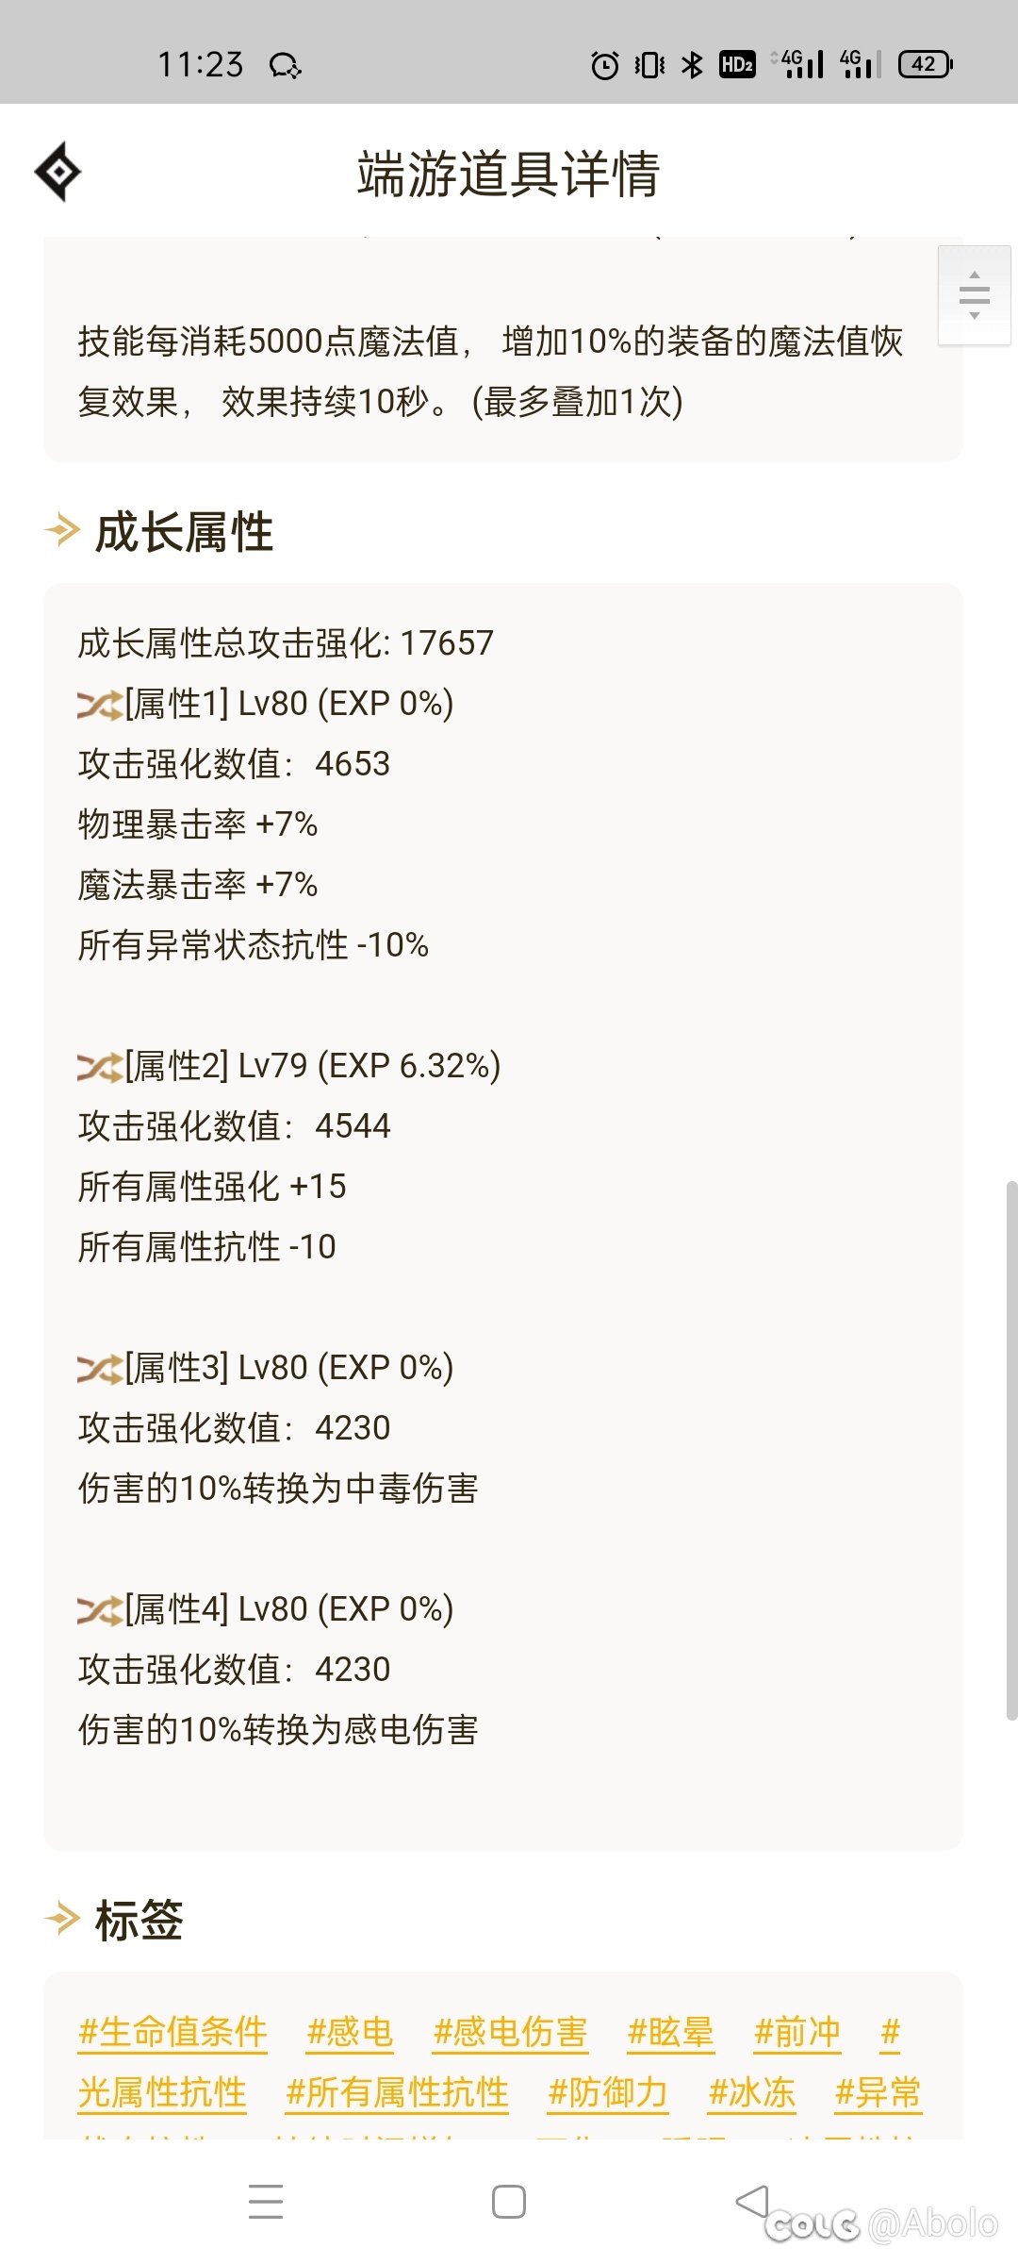Select the #防御力 tag
The height and width of the screenshot is (2264, 1018).
(608, 2092)
